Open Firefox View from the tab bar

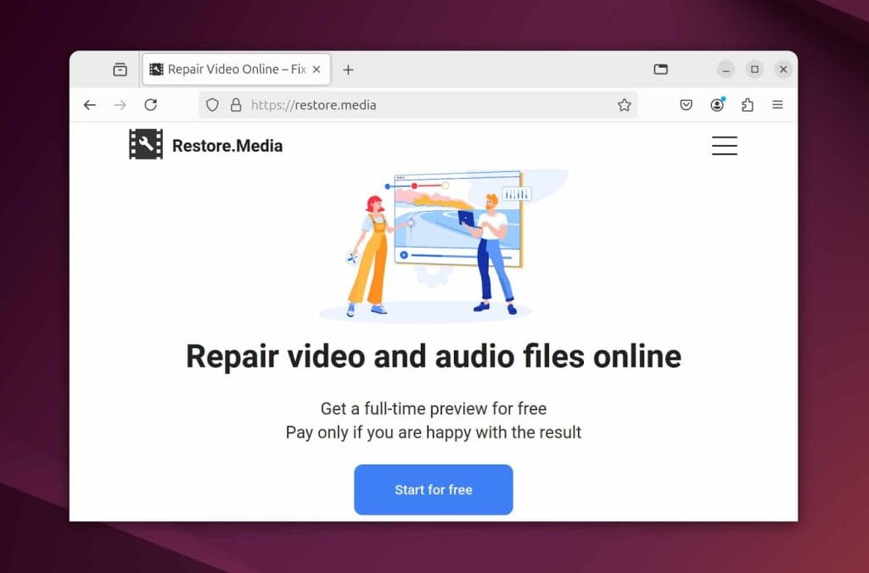[x=120, y=70]
